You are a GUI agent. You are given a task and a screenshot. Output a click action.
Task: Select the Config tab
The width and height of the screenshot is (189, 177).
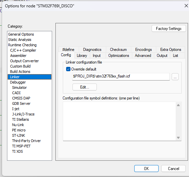pos(66,55)
